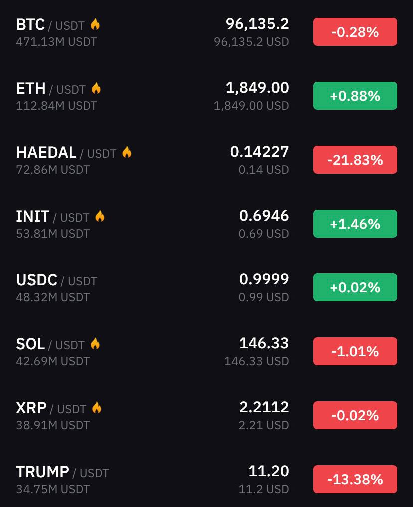Tap the red -0.28% change badge

click(x=355, y=32)
